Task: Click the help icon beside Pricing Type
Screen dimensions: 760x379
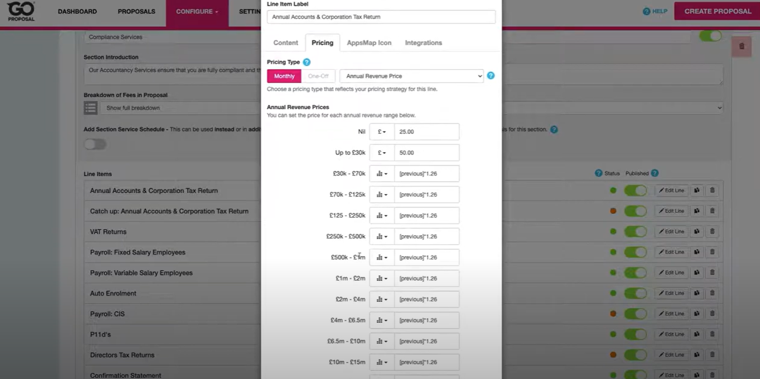Action: pos(306,62)
